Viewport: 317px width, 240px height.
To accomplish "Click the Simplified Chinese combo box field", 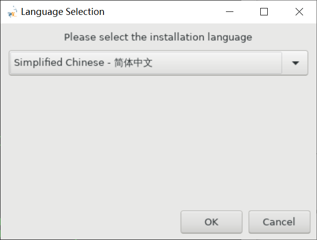I will [145, 63].
